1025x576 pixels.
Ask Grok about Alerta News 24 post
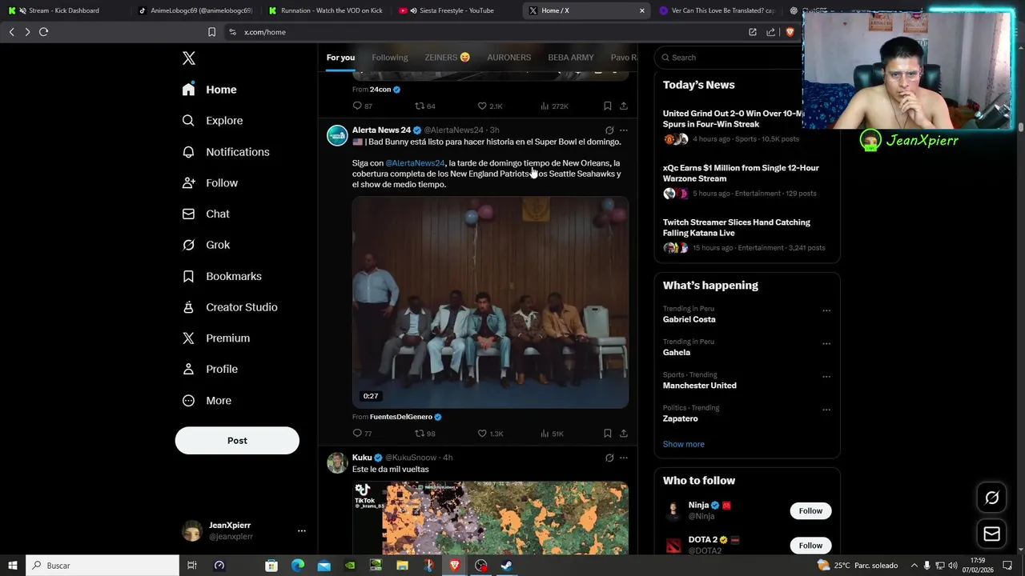(609, 130)
